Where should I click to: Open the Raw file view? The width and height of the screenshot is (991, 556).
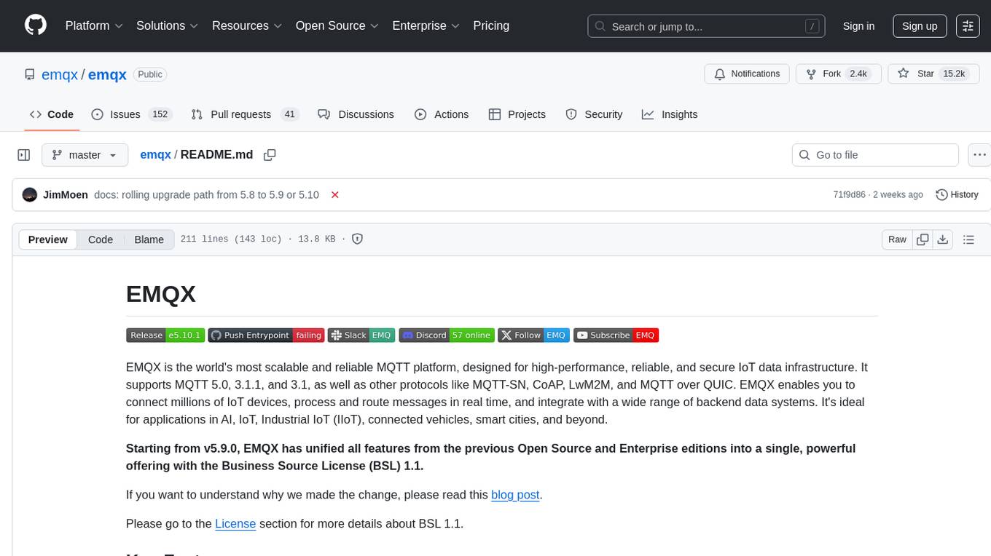[897, 239]
